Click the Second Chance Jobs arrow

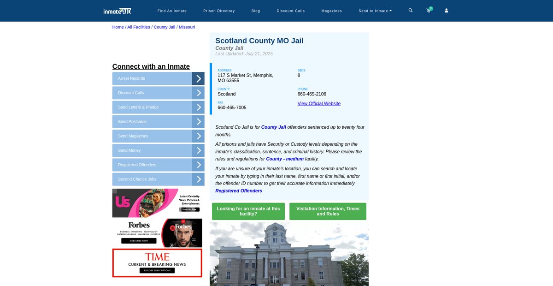(198, 179)
